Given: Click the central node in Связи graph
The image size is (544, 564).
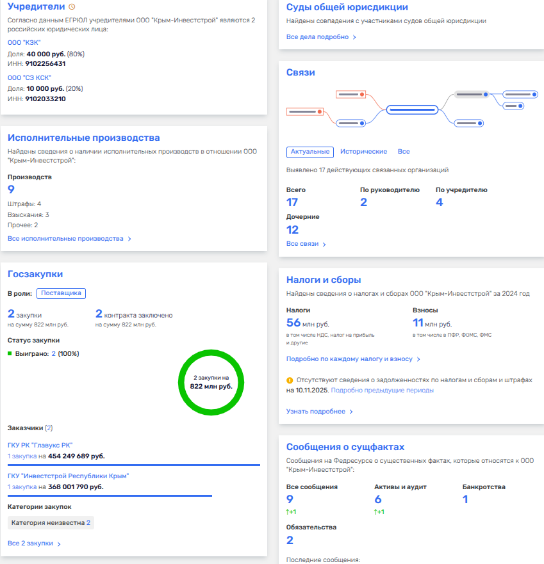Looking at the screenshot, I should click(412, 110).
